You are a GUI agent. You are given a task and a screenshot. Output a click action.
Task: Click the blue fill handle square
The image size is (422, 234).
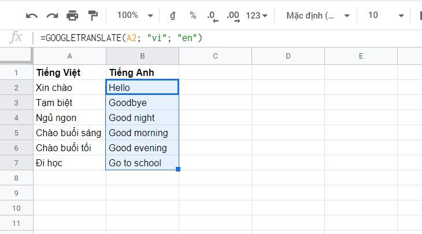178,169
